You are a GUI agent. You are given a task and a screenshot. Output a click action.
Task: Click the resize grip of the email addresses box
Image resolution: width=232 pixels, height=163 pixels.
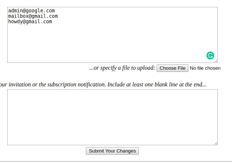216,61
